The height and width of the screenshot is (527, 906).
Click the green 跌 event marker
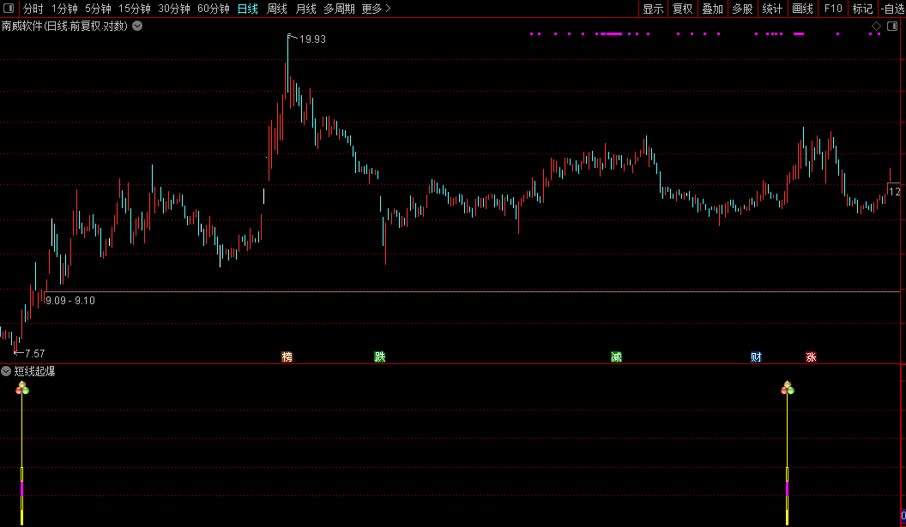coord(379,356)
